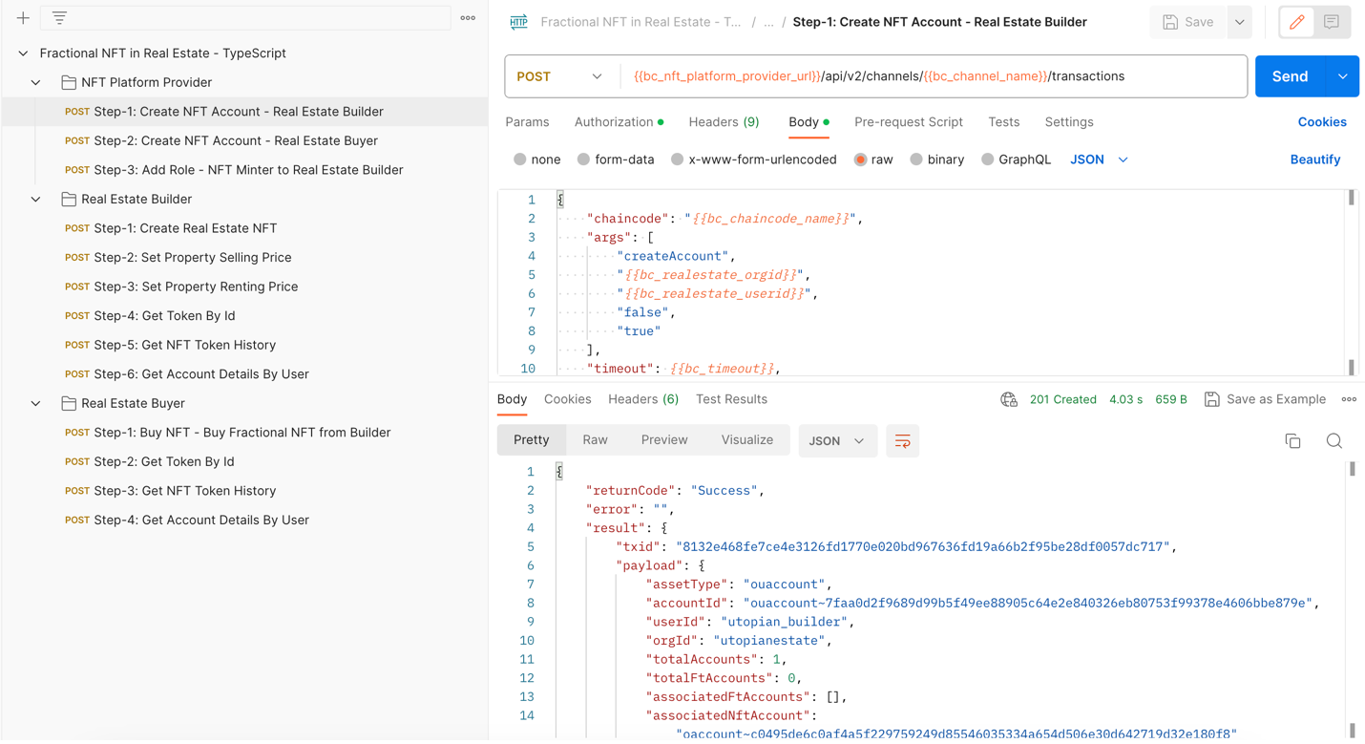Image resolution: width=1365 pixels, height=744 pixels.
Task: Open the filter icon in sidebar
Action: pos(59,18)
